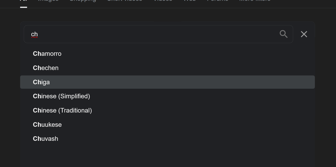The image size is (336, 167).
Task: Pick Chuvash from the language results
Action: (x=167, y=139)
